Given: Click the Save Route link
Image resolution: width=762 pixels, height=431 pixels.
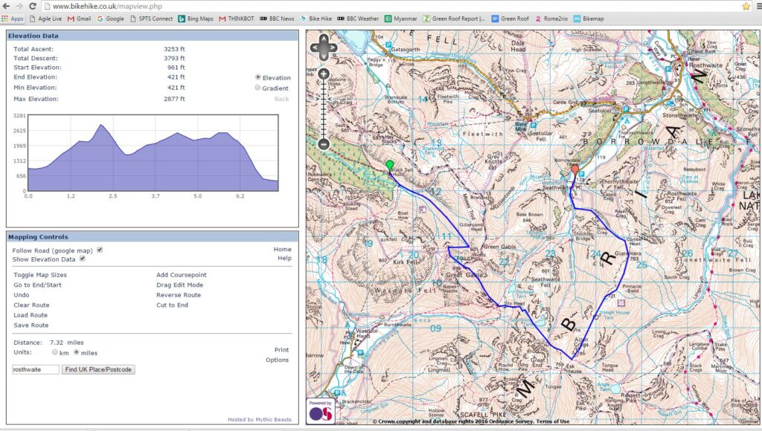Looking at the screenshot, I should click(x=31, y=325).
